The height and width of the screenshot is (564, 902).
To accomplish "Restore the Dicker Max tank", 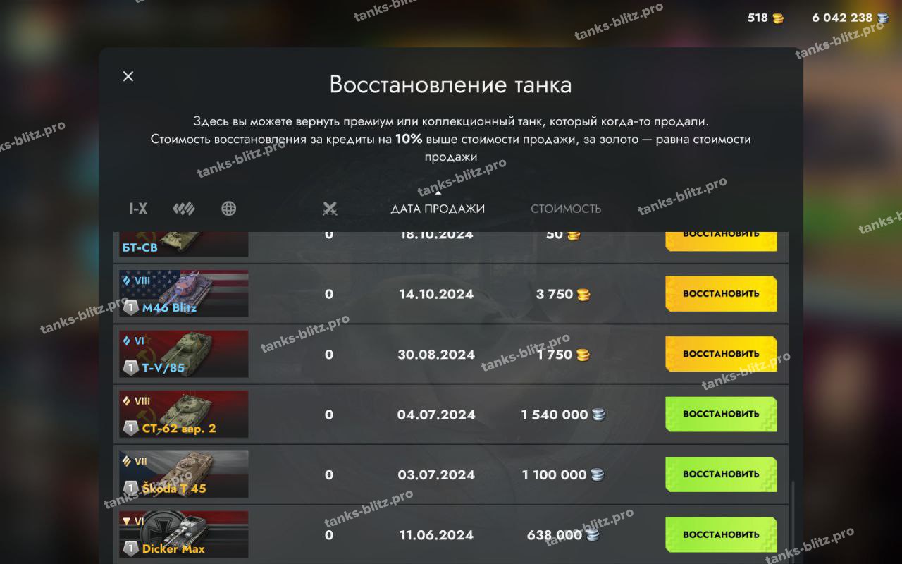I will click(x=721, y=534).
